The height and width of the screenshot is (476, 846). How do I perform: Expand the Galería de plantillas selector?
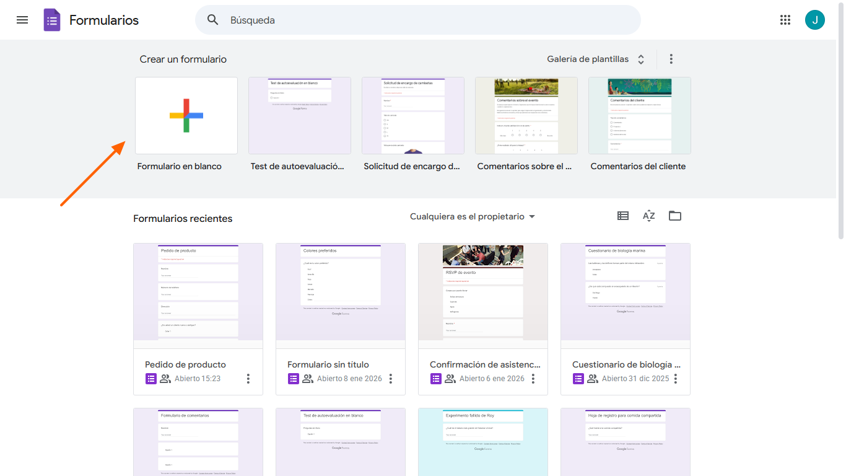tap(640, 59)
